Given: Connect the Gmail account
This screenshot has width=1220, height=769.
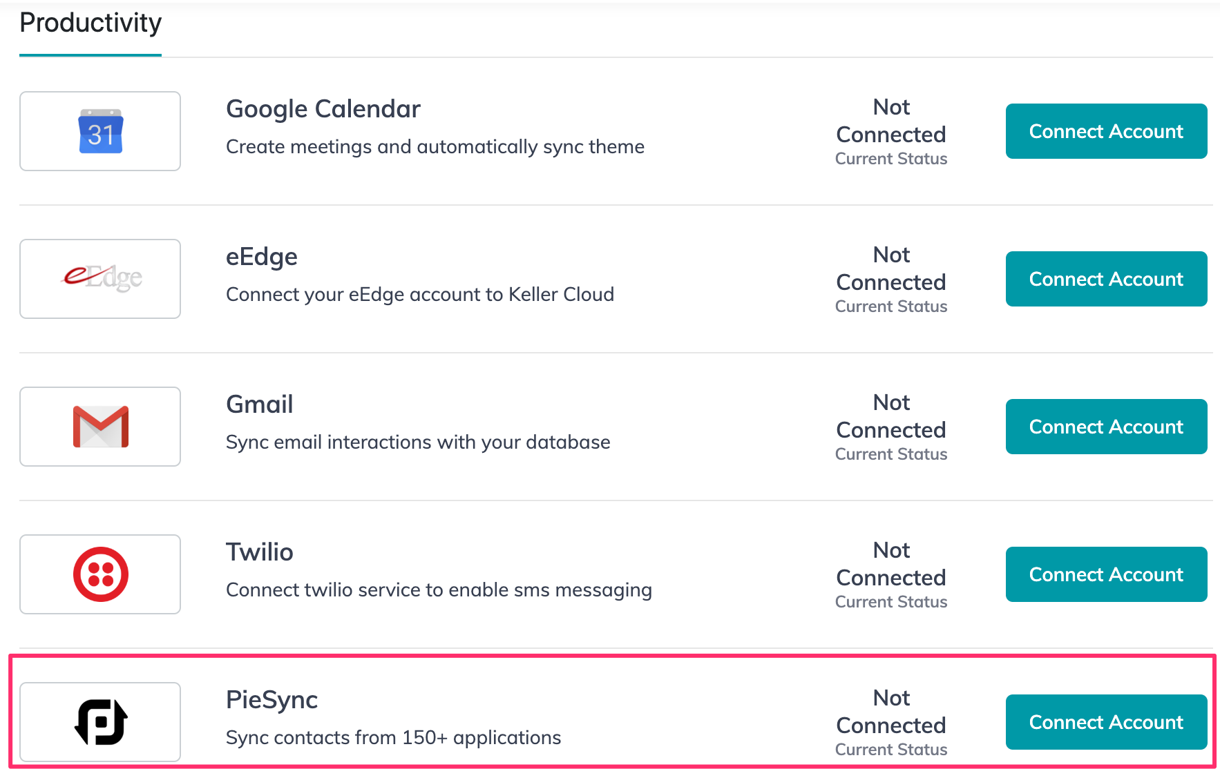Looking at the screenshot, I should click(1106, 427).
